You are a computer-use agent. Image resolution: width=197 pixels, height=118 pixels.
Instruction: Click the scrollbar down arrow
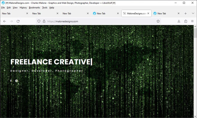coord(195,116)
